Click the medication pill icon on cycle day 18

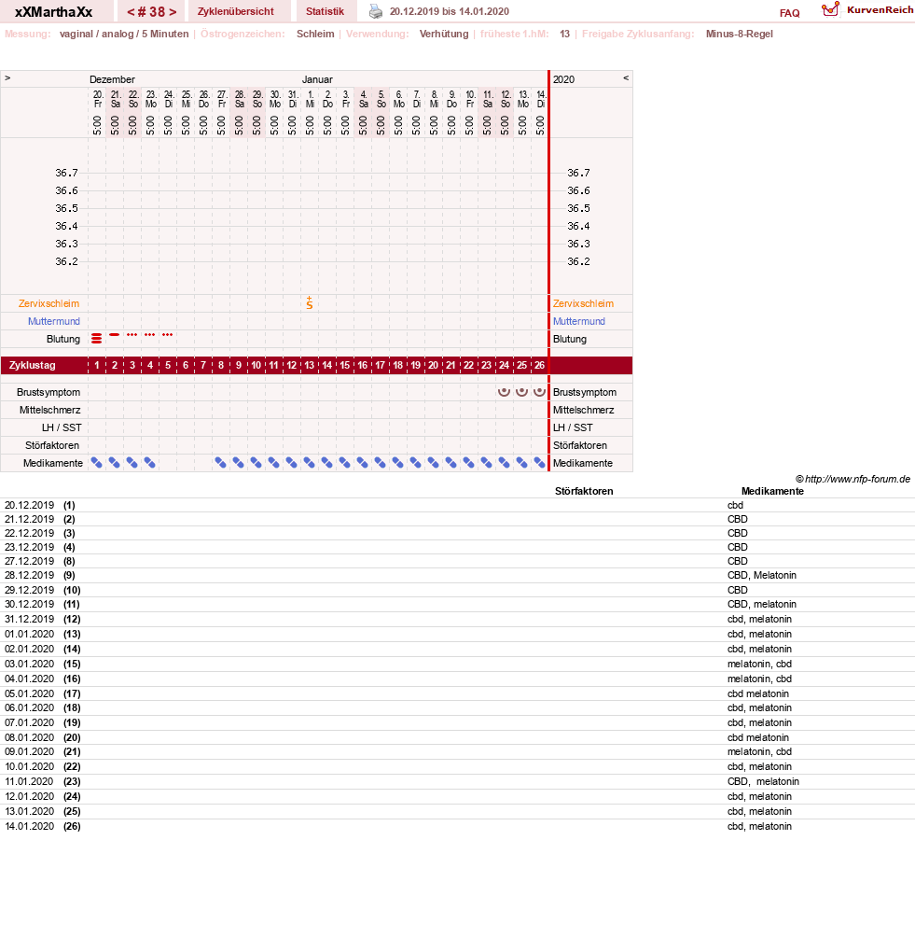(397, 462)
